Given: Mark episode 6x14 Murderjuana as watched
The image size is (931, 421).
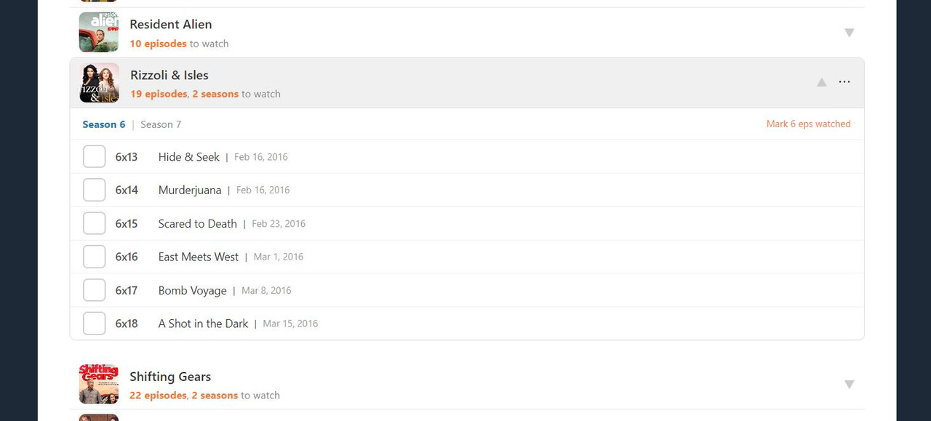Looking at the screenshot, I should click(95, 191).
